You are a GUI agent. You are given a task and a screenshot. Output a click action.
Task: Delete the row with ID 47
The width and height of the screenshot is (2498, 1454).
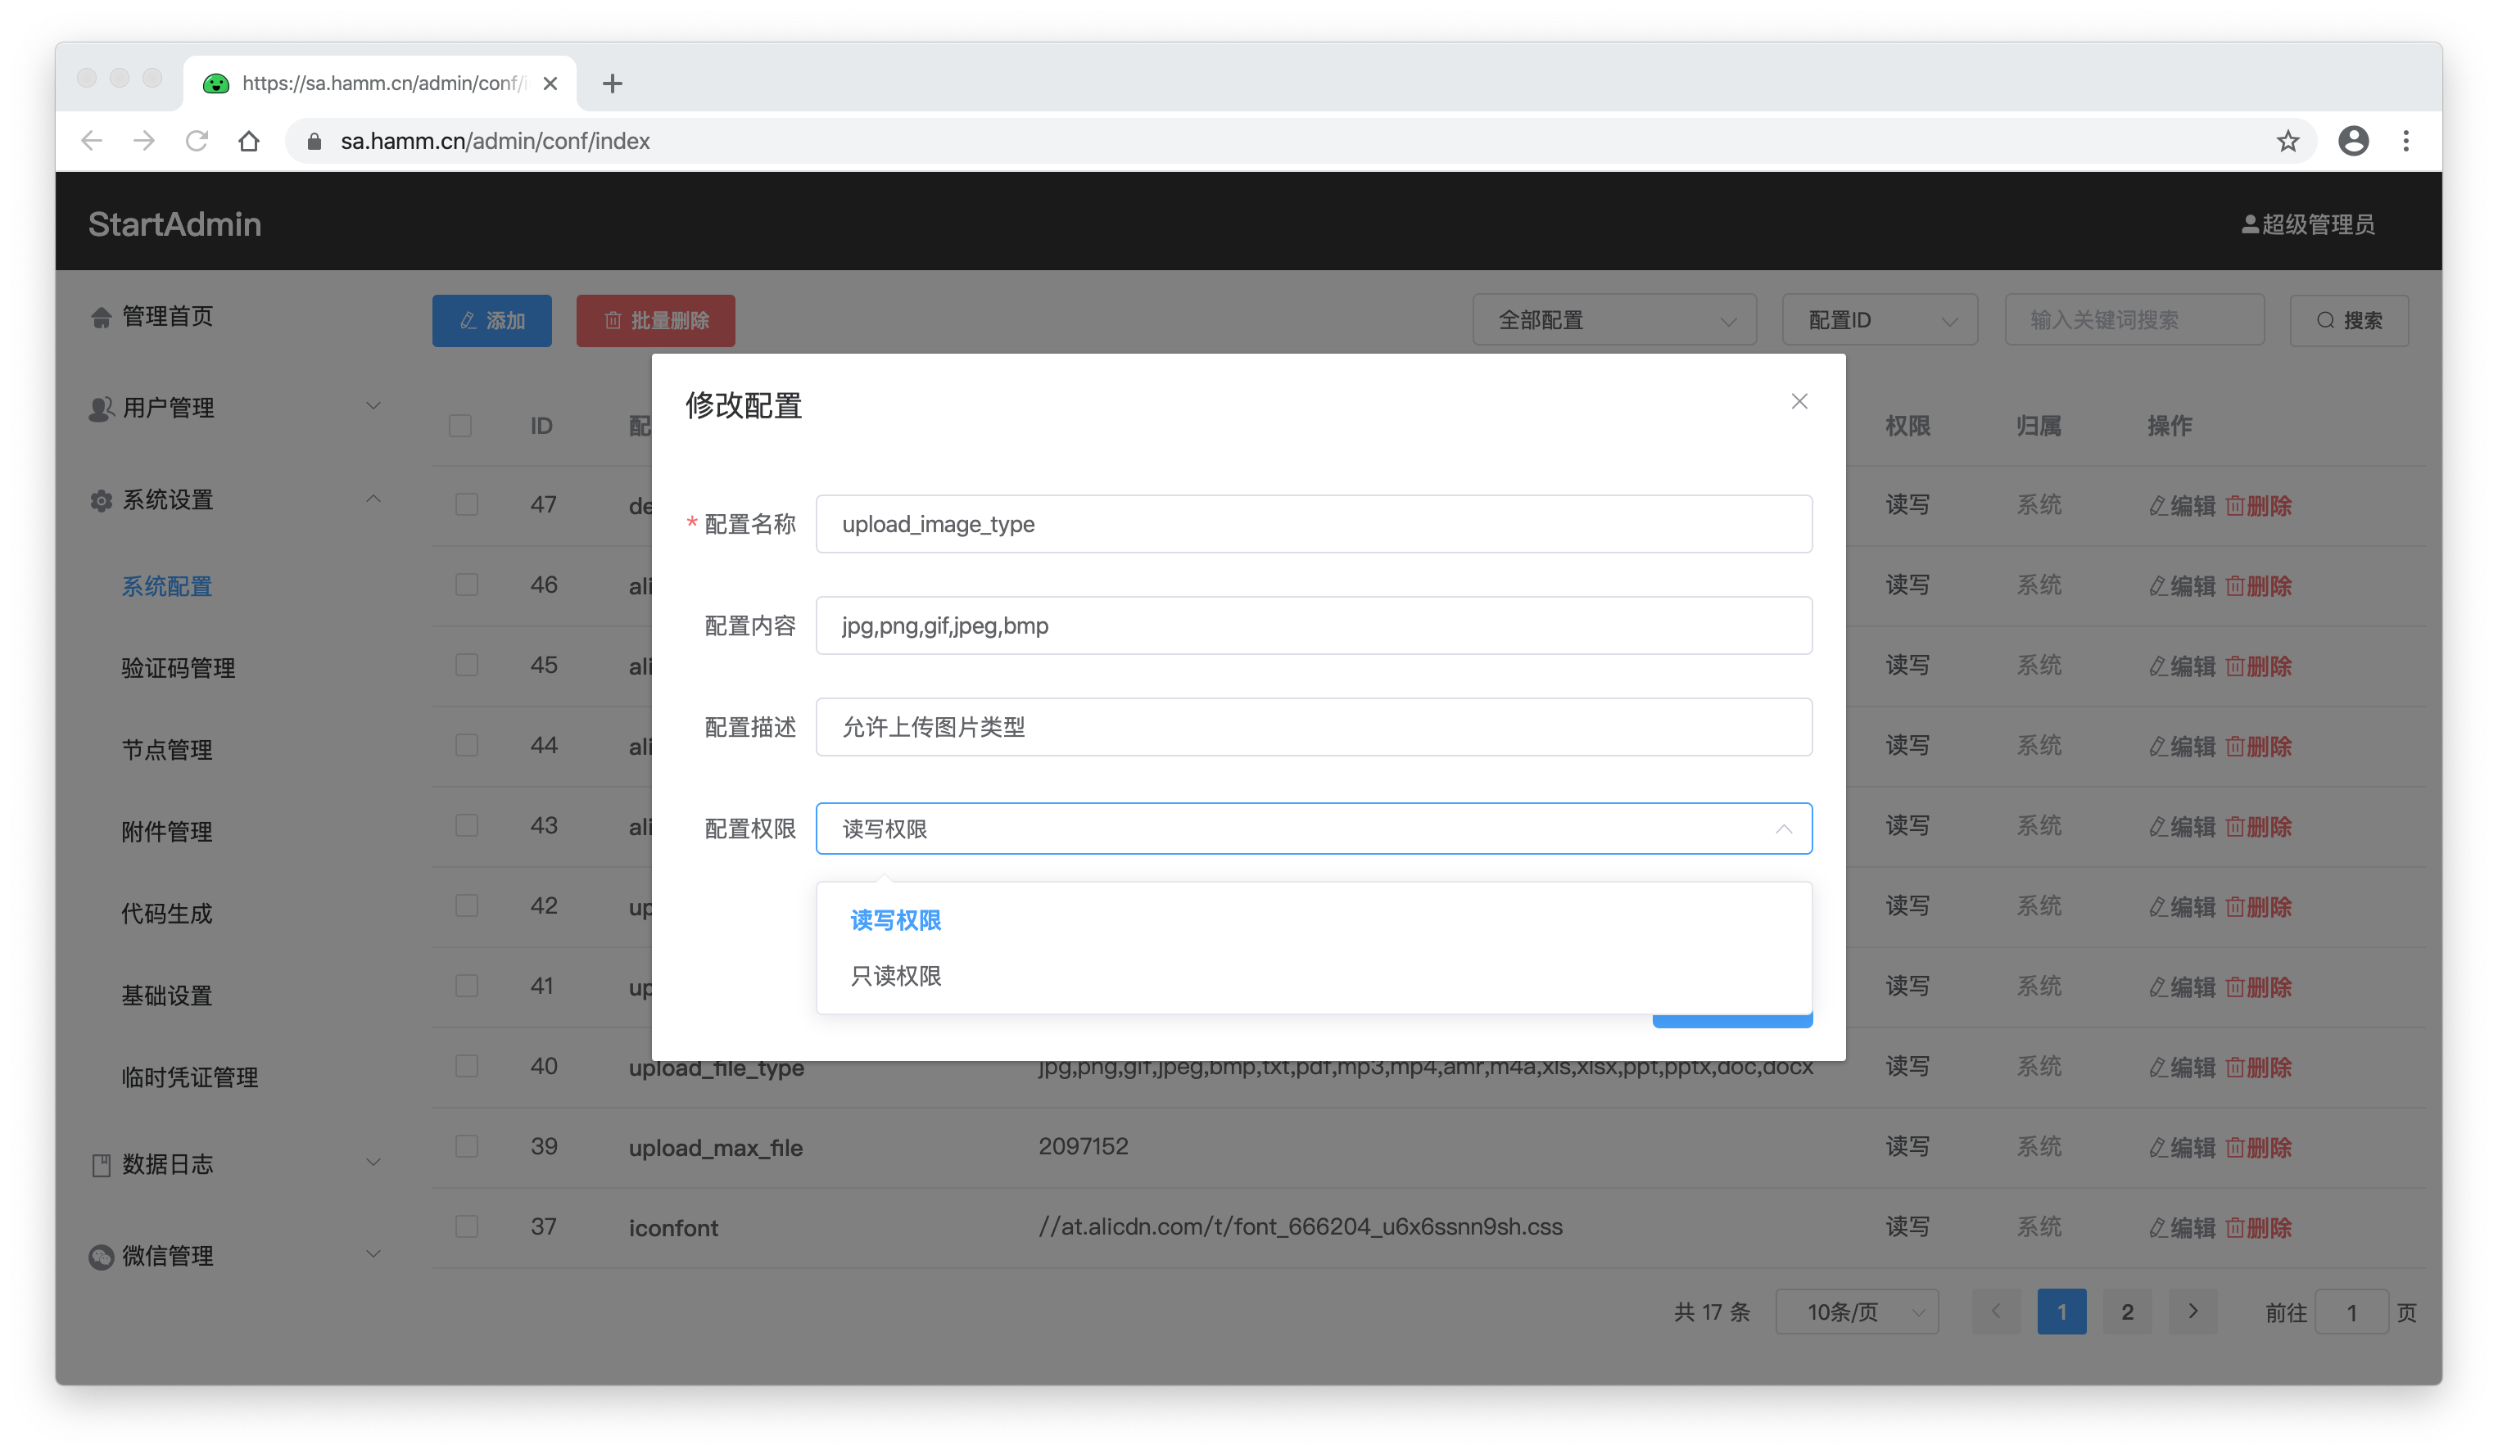(x=2258, y=505)
